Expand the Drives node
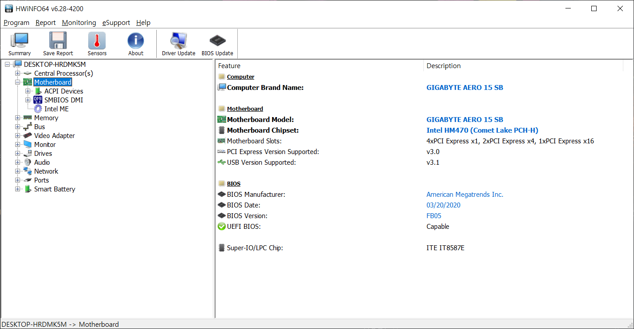 click(17, 154)
